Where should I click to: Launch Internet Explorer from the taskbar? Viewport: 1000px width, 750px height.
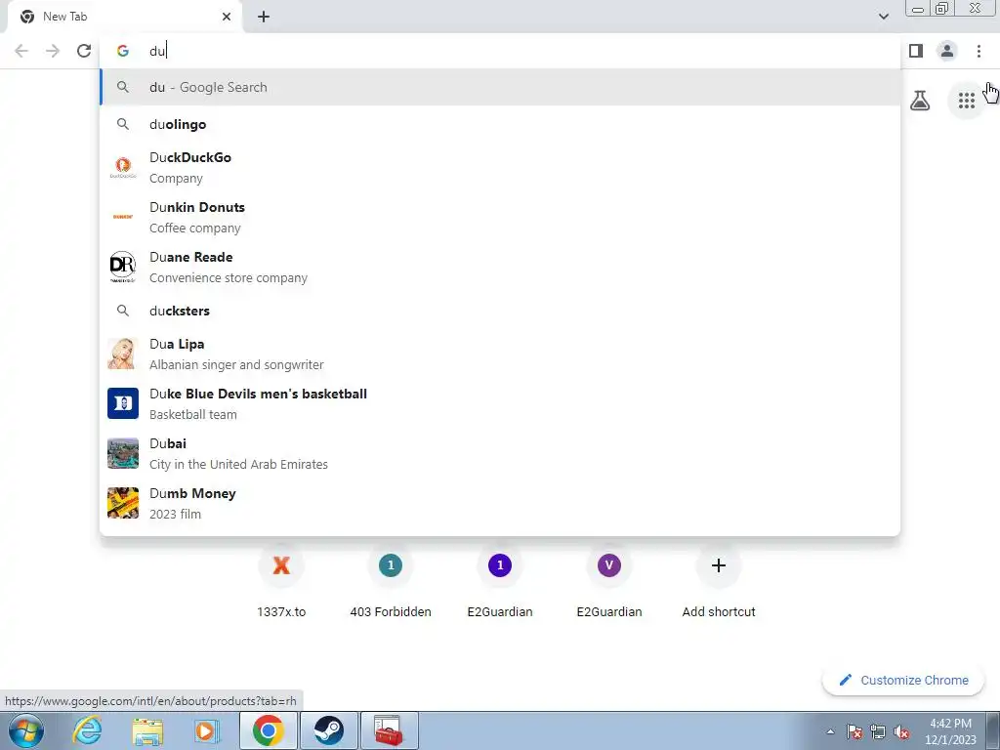[x=87, y=730]
